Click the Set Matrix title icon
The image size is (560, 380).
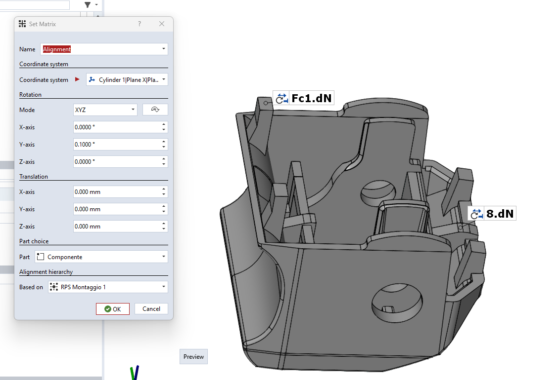[22, 24]
